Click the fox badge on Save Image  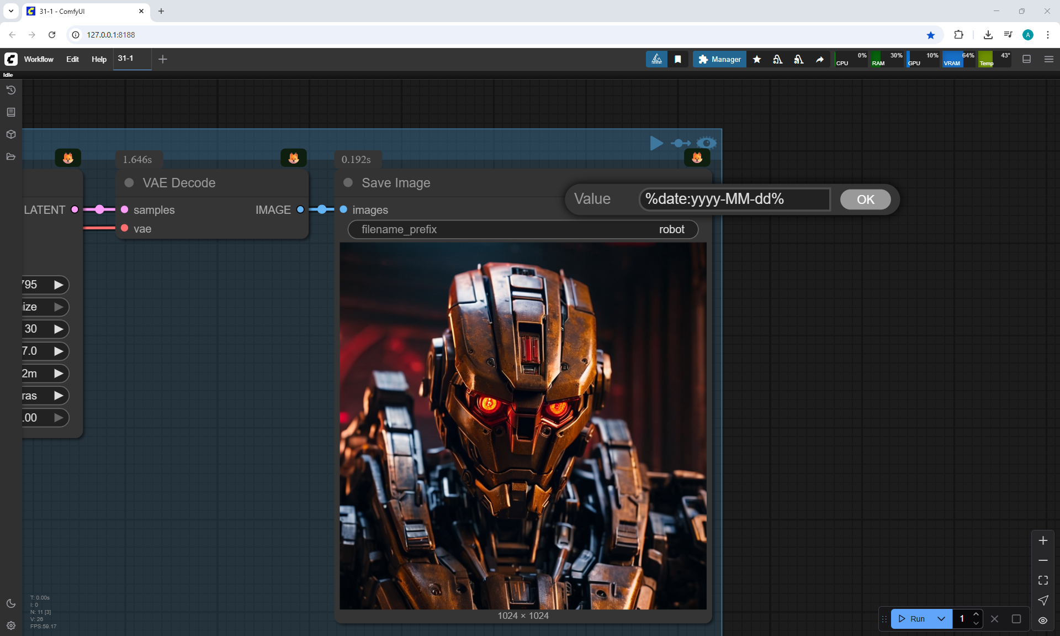click(697, 158)
